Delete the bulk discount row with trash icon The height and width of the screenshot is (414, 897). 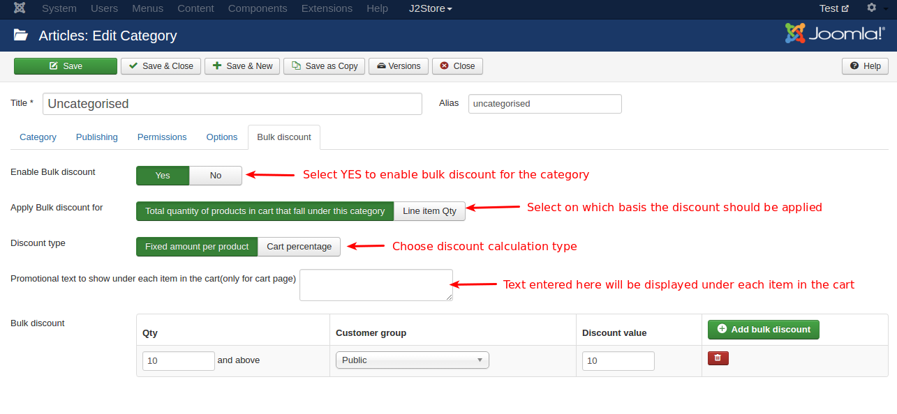(x=718, y=358)
